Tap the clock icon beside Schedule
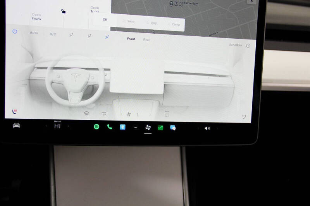This screenshot has width=310, height=206. (x=248, y=46)
